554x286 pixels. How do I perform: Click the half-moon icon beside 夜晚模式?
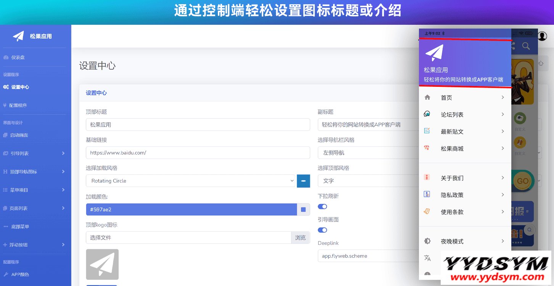click(x=427, y=241)
